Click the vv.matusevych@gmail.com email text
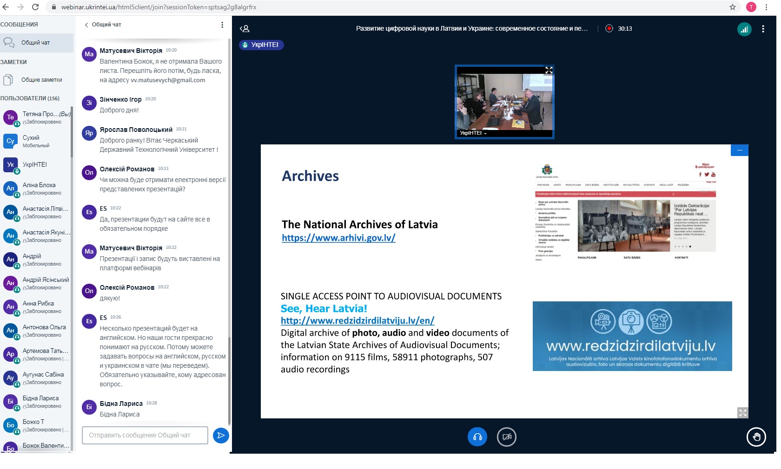This screenshot has height=469, width=781. point(168,80)
